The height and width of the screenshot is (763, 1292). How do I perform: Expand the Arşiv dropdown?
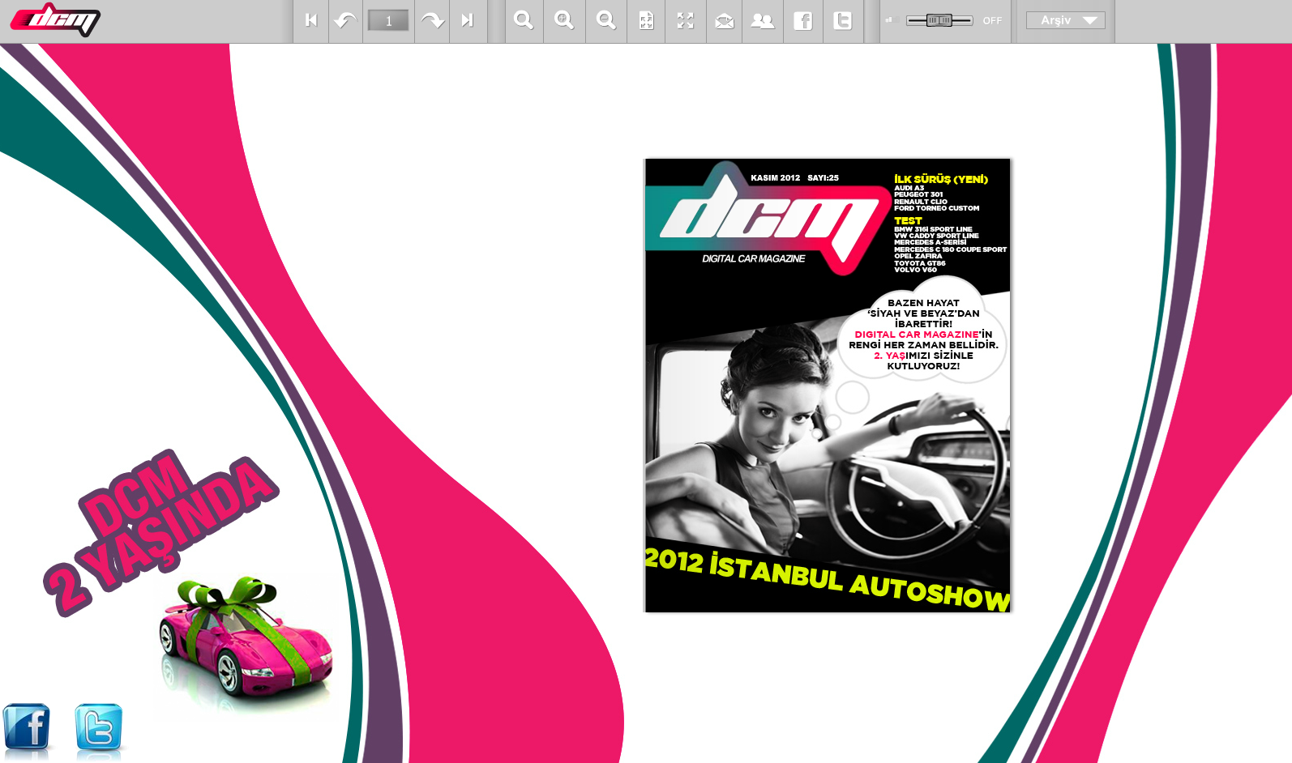point(1065,20)
